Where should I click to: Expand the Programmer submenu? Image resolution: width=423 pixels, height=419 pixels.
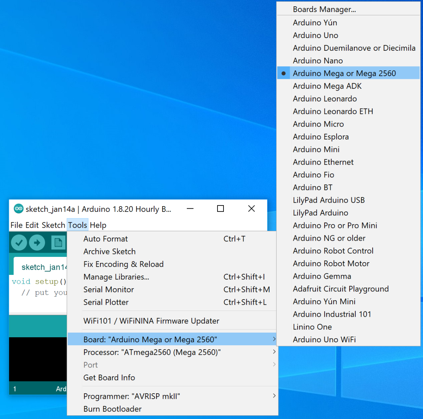point(172,396)
